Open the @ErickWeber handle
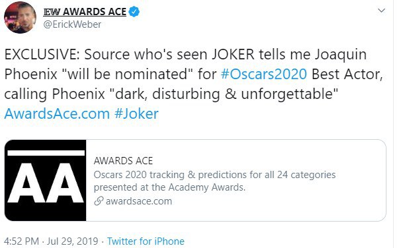 pos(72,24)
